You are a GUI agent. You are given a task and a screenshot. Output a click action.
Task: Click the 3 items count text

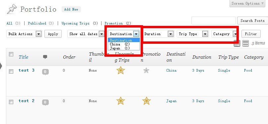tap(258, 43)
